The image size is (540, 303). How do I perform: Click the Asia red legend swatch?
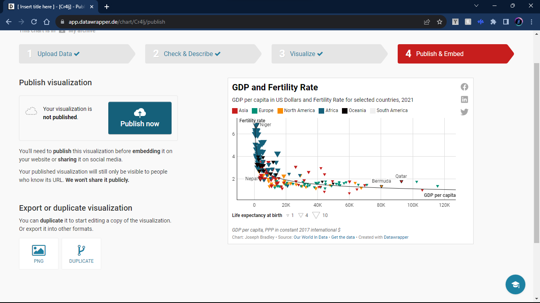235,111
